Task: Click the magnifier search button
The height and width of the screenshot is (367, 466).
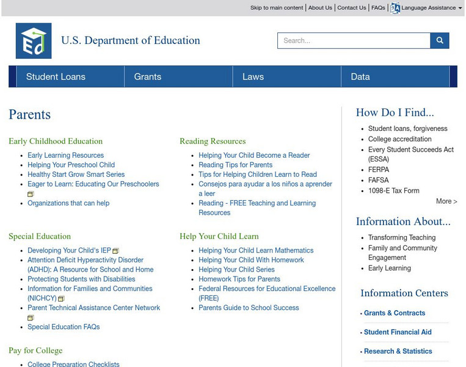Action: click(x=440, y=40)
